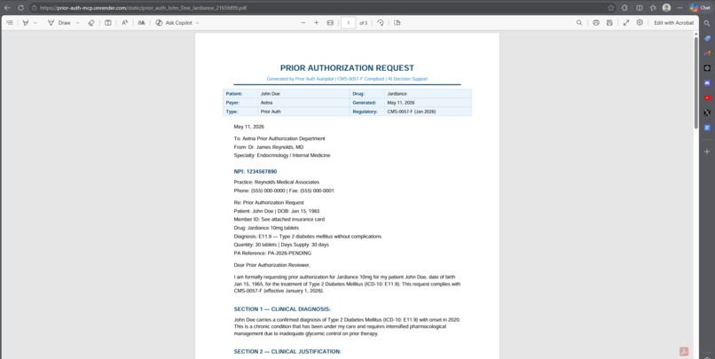Open split screen view
This screenshot has height=359, width=715.
point(640,8)
